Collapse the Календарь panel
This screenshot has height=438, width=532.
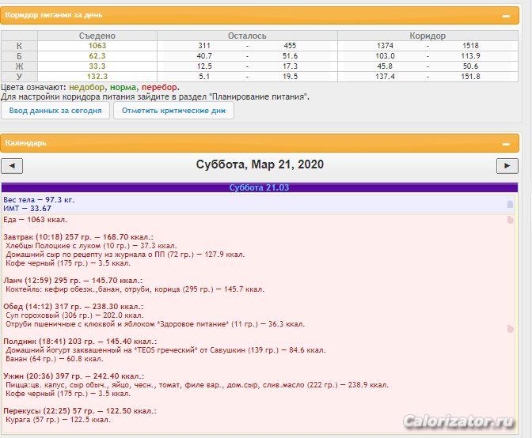505,144
